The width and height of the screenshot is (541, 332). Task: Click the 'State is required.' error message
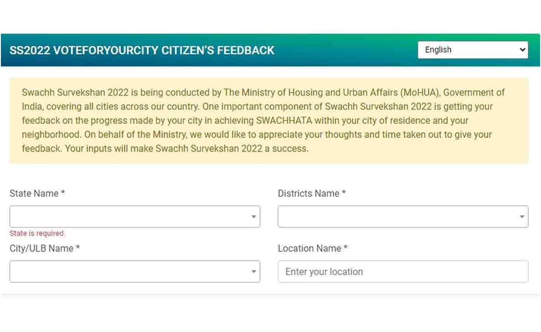[x=37, y=233]
